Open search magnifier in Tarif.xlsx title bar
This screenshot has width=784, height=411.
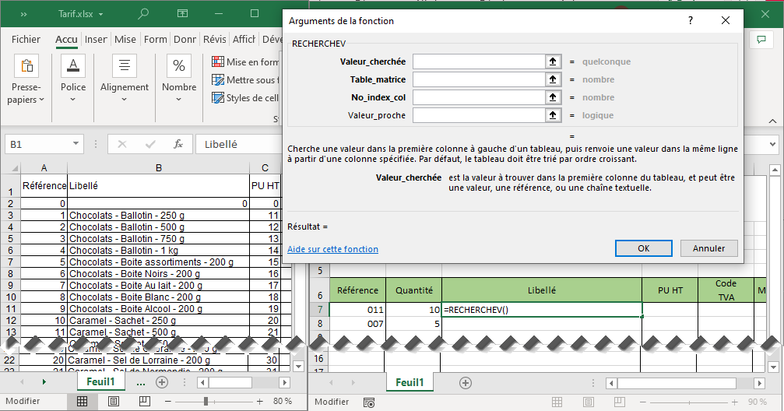tap(143, 13)
